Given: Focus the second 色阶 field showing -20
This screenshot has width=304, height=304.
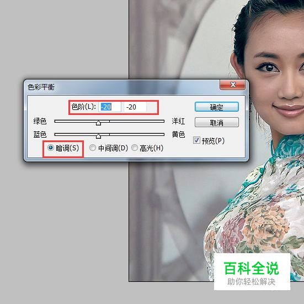Looking at the screenshot, I should [x=135, y=107].
